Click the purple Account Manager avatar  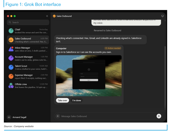pos(11,58)
